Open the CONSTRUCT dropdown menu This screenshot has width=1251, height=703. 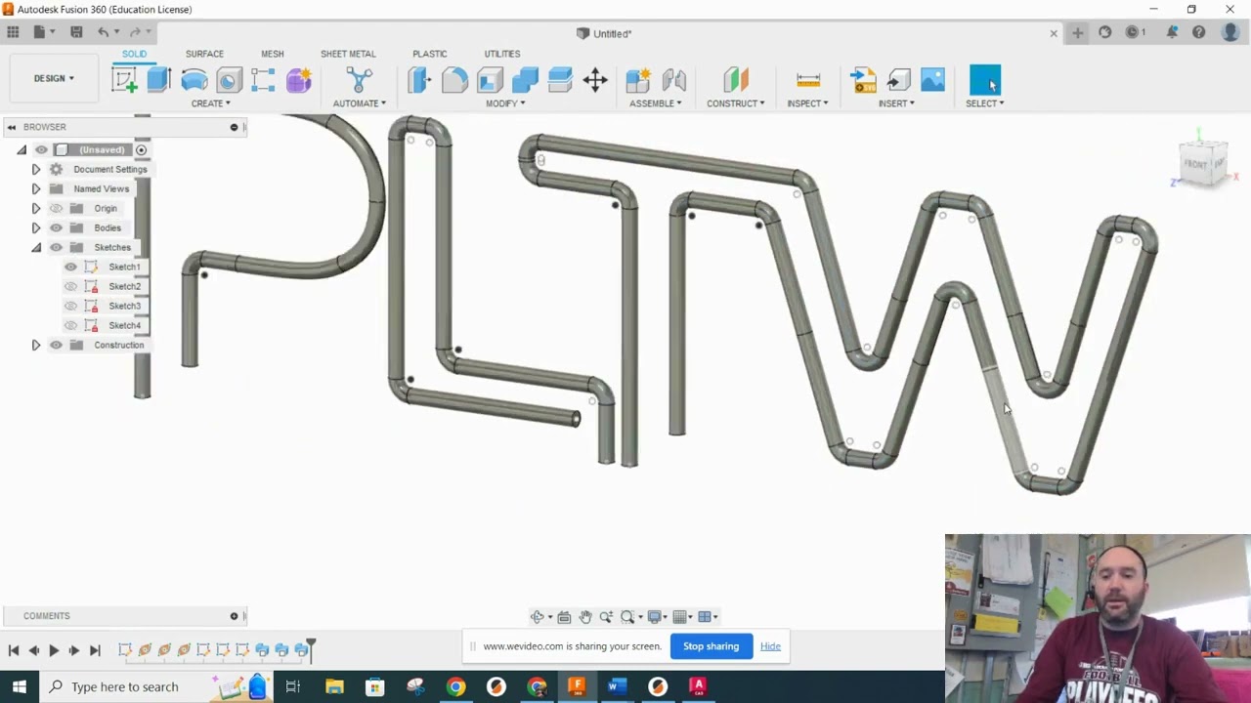tap(735, 103)
